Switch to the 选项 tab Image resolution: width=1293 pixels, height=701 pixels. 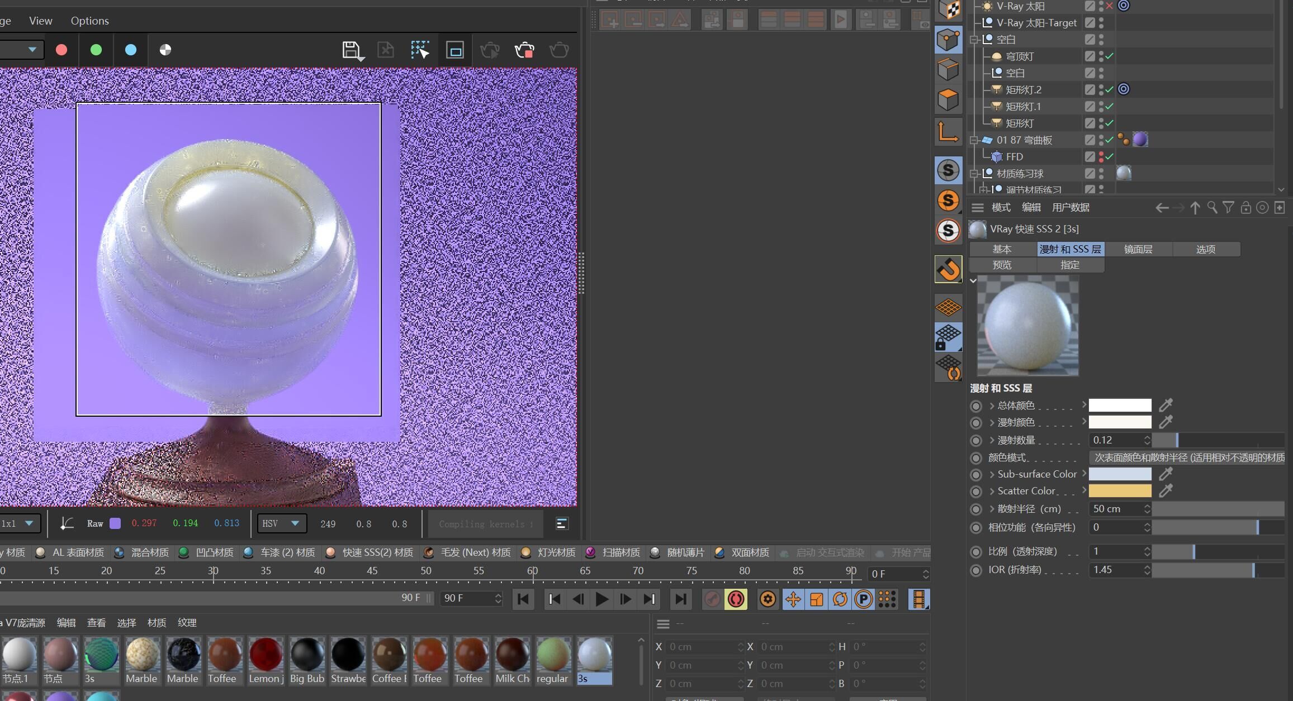[1206, 249]
